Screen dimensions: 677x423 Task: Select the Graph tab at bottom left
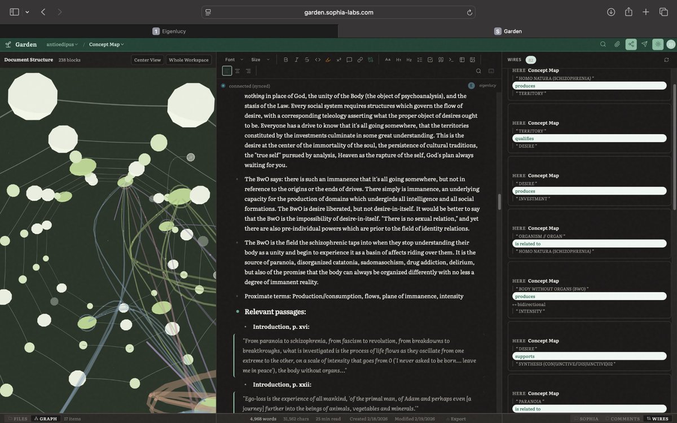(x=45, y=418)
